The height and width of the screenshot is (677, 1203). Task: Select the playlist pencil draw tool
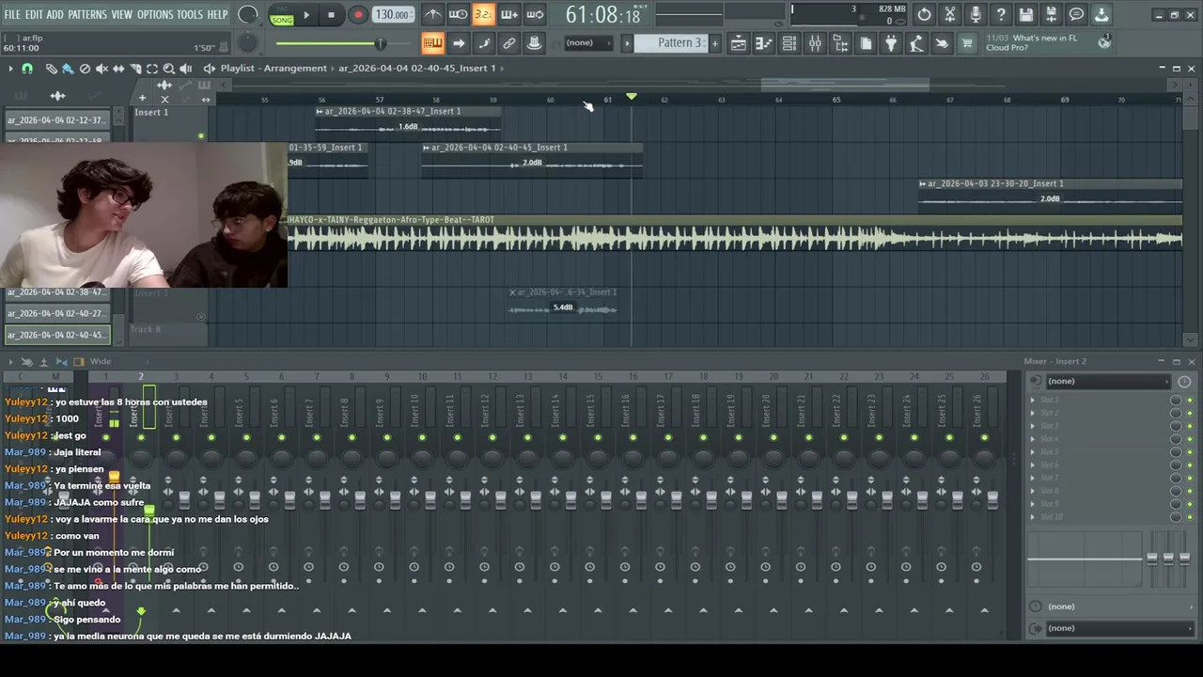coord(52,69)
